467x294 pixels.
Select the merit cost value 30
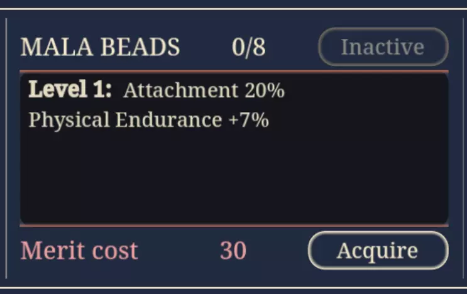(x=233, y=251)
